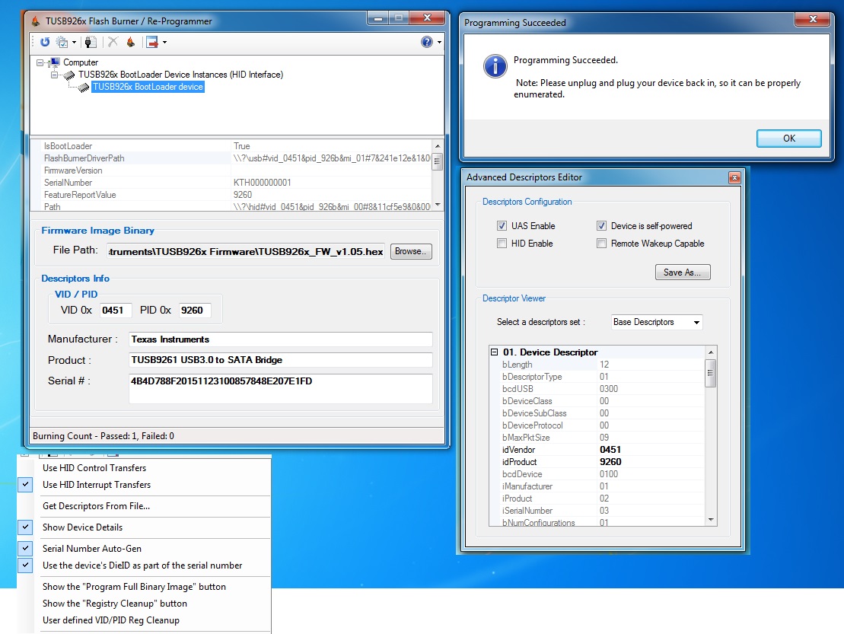Select the idProduct row in descriptor viewer
The height and width of the screenshot is (634, 844).
click(597, 462)
